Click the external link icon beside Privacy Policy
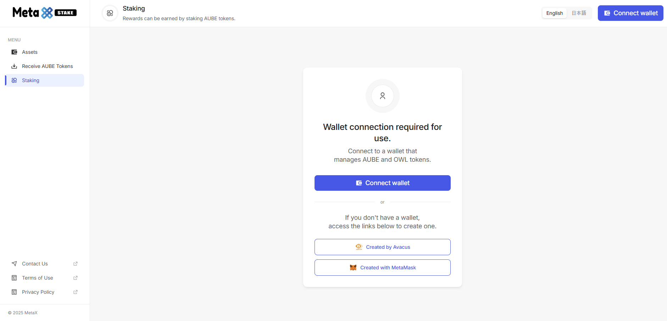 [x=76, y=292]
